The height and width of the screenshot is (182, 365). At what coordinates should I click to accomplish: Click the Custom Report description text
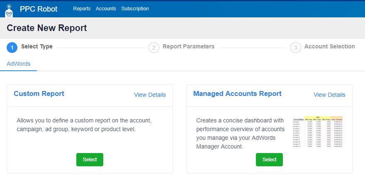pos(84,125)
